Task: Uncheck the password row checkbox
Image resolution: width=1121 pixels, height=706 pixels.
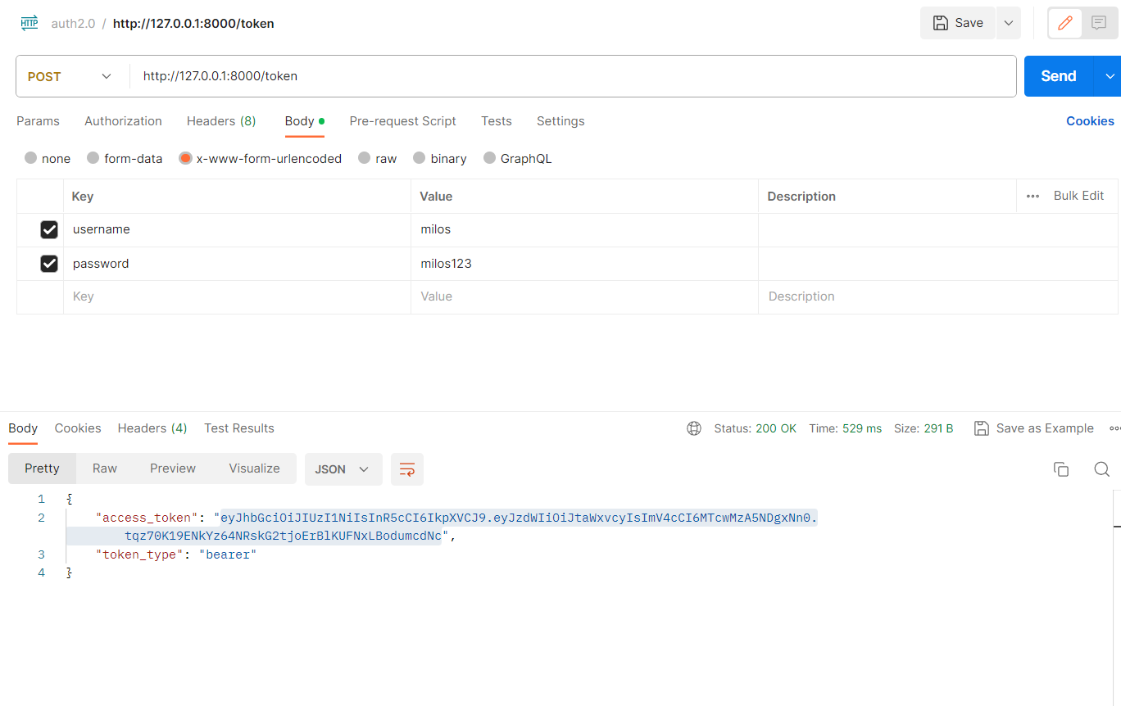Action: pos(49,264)
